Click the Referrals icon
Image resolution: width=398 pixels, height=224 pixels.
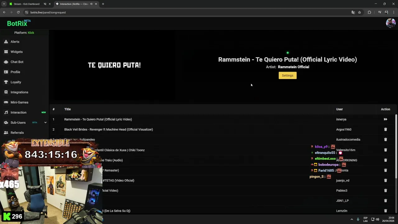tap(6, 133)
